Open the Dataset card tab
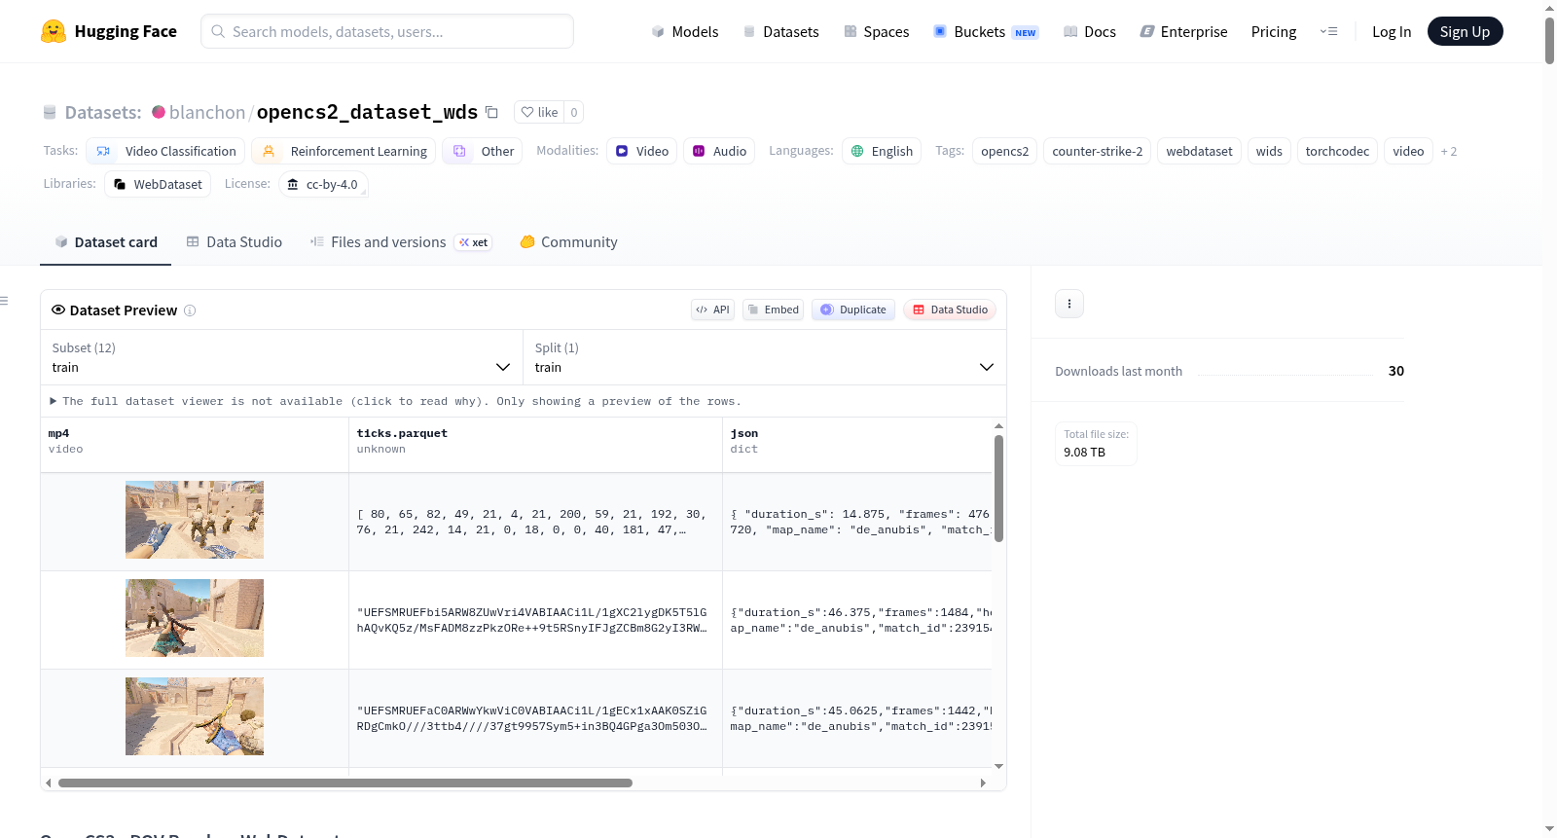This screenshot has width=1557, height=838. (x=106, y=242)
